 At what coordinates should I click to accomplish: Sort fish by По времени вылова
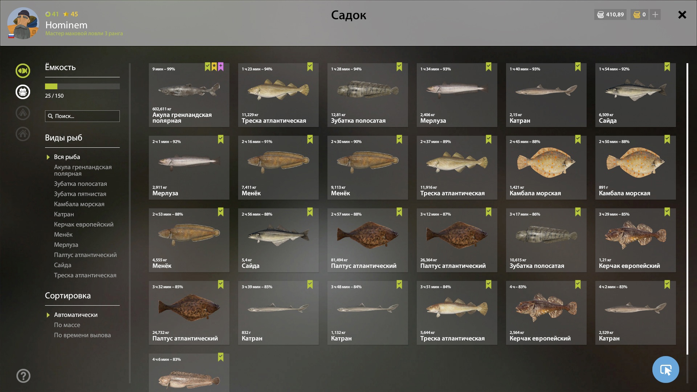82,335
